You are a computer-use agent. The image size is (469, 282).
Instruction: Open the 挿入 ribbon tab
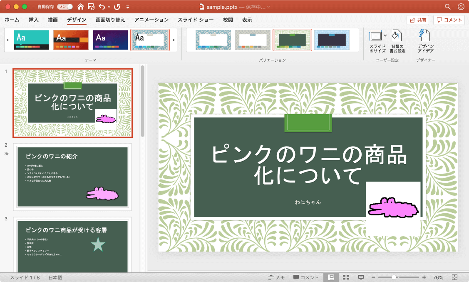pyautogui.click(x=34, y=20)
